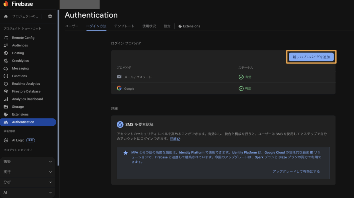Click the Remote Config icon

click(x=6, y=38)
